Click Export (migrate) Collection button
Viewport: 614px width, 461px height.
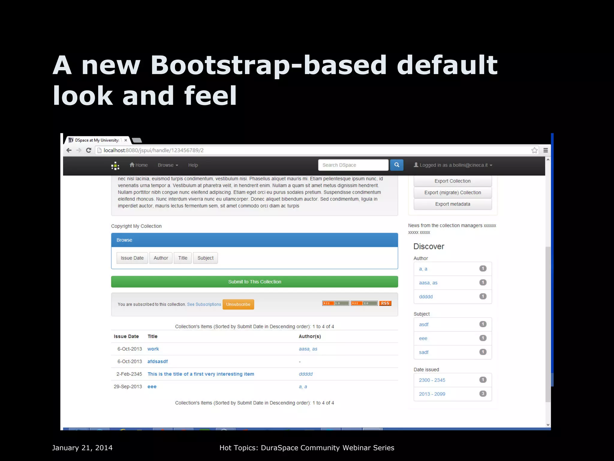[453, 192]
